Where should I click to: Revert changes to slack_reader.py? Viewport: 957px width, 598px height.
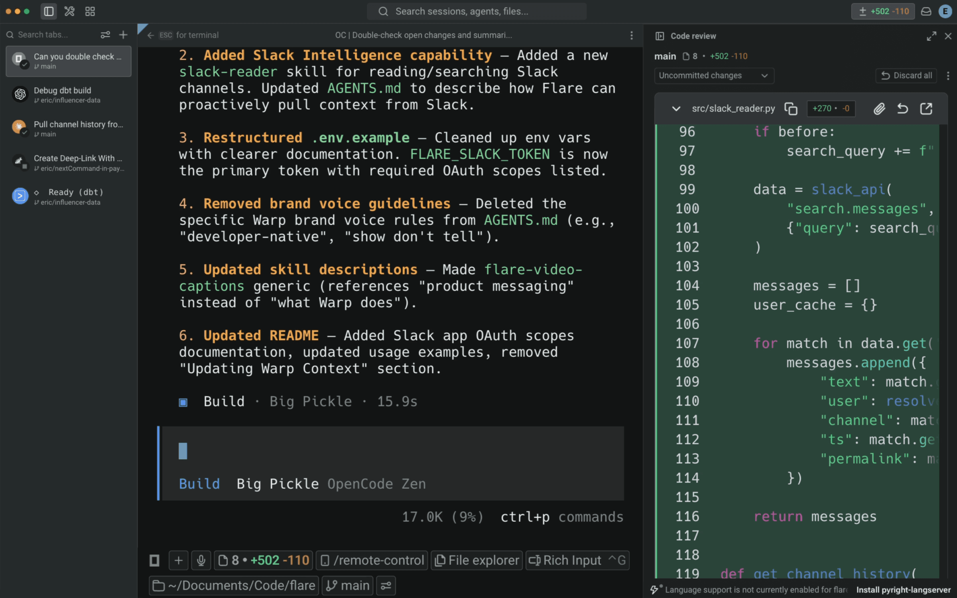pyautogui.click(x=903, y=108)
